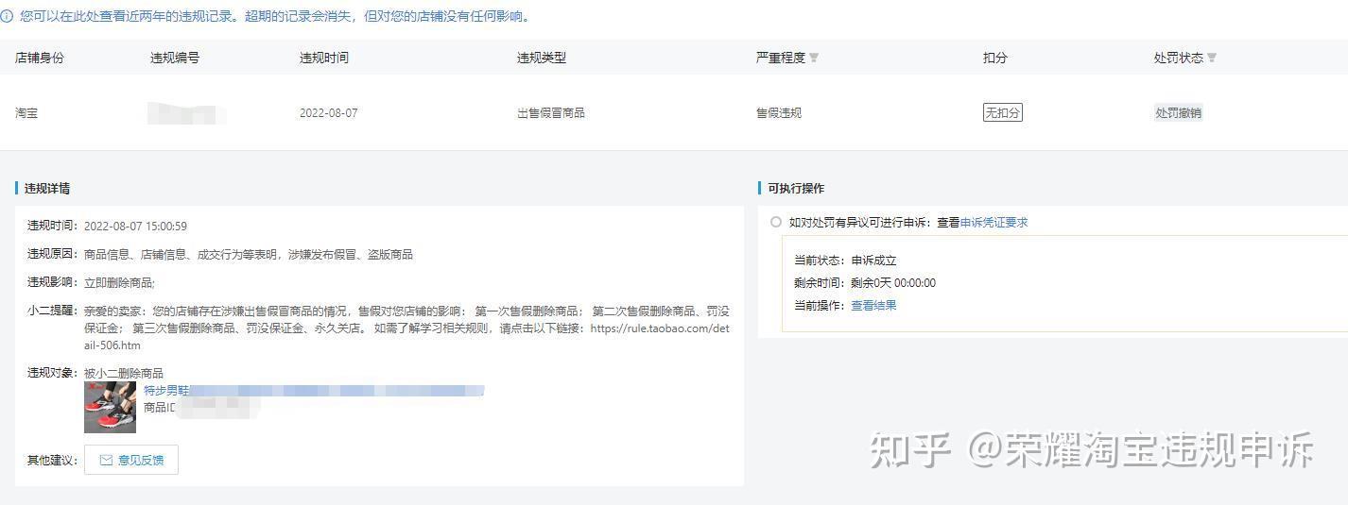
Task: Click the 处罚撤销 status tag
Action: (1178, 112)
